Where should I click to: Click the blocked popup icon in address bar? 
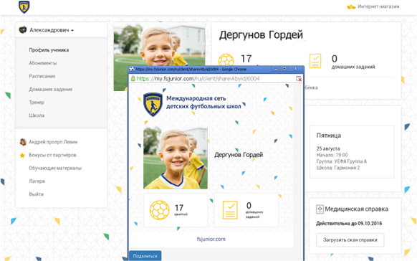(299, 79)
